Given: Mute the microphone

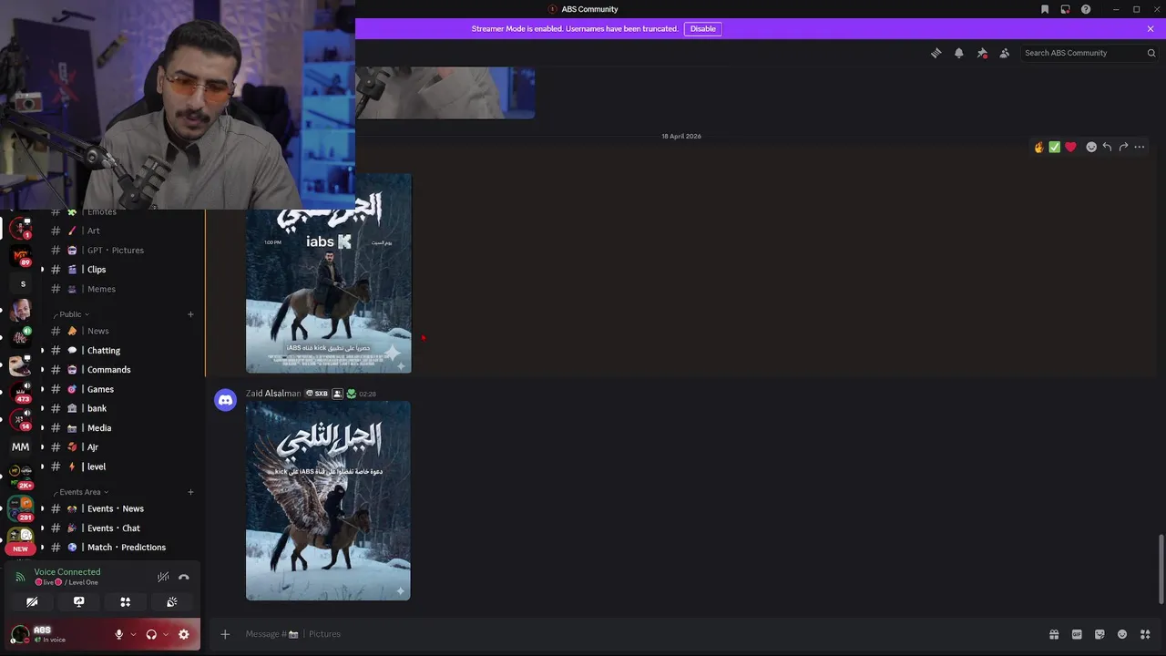Looking at the screenshot, I should [x=118, y=634].
